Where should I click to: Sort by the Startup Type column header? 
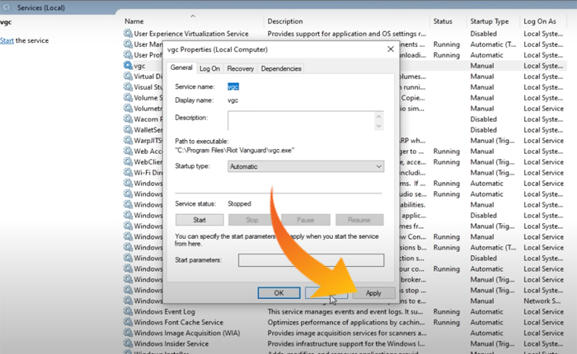click(x=489, y=21)
